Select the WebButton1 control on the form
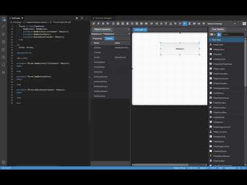 [x=180, y=49]
